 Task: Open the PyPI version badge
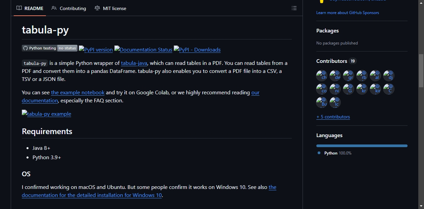[x=96, y=49]
